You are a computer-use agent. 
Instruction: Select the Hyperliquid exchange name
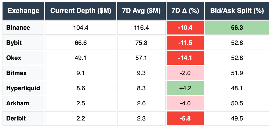(23, 88)
